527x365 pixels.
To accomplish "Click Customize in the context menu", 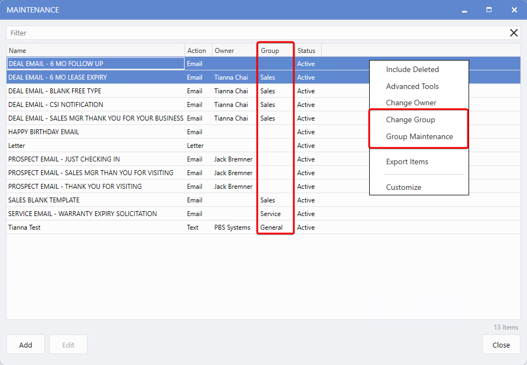I will click(x=404, y=187).
